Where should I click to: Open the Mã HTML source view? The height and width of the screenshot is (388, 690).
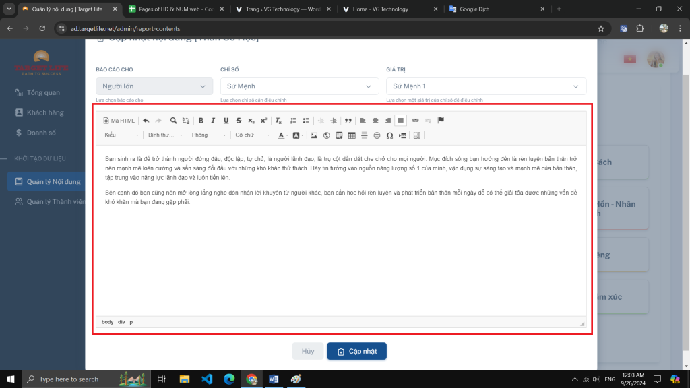[x=119, y=121]
